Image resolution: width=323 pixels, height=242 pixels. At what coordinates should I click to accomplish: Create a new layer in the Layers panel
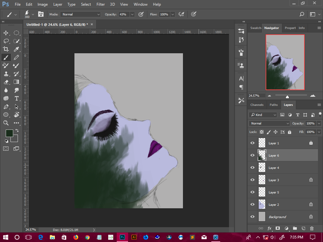tap(303, 228)
